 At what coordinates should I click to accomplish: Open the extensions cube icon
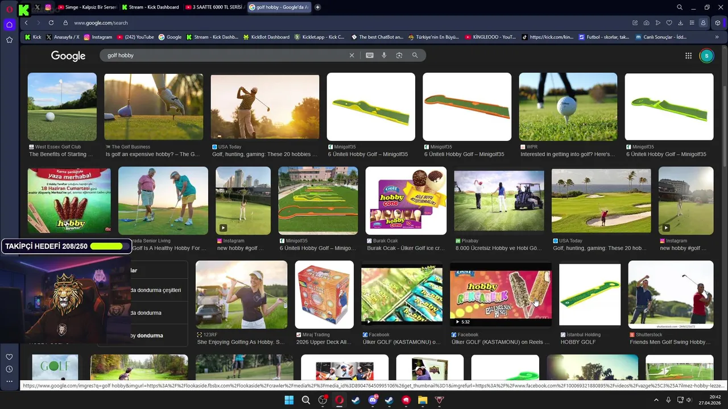718,23
